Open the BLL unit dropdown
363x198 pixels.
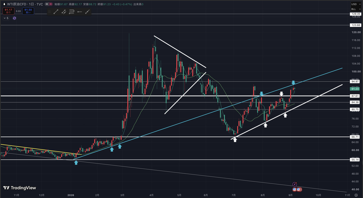click(x=356, y=9)
